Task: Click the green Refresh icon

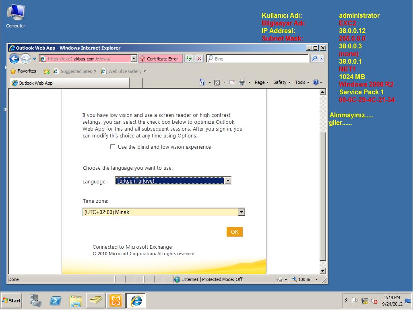Action: tap(189, 58)
